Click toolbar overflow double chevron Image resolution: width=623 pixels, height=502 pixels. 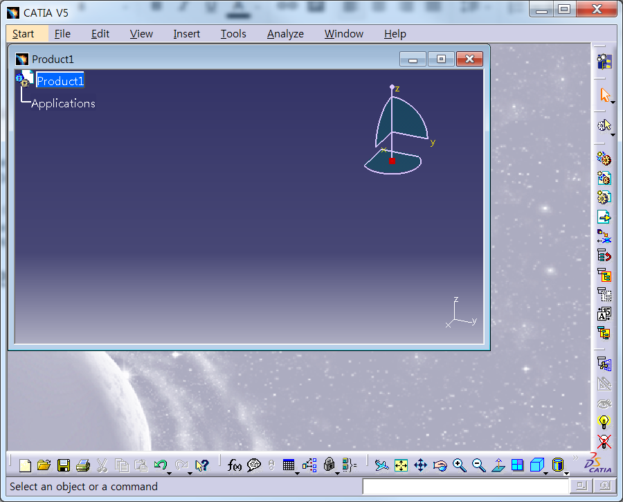pyautogui.click(x=575, y=458)
